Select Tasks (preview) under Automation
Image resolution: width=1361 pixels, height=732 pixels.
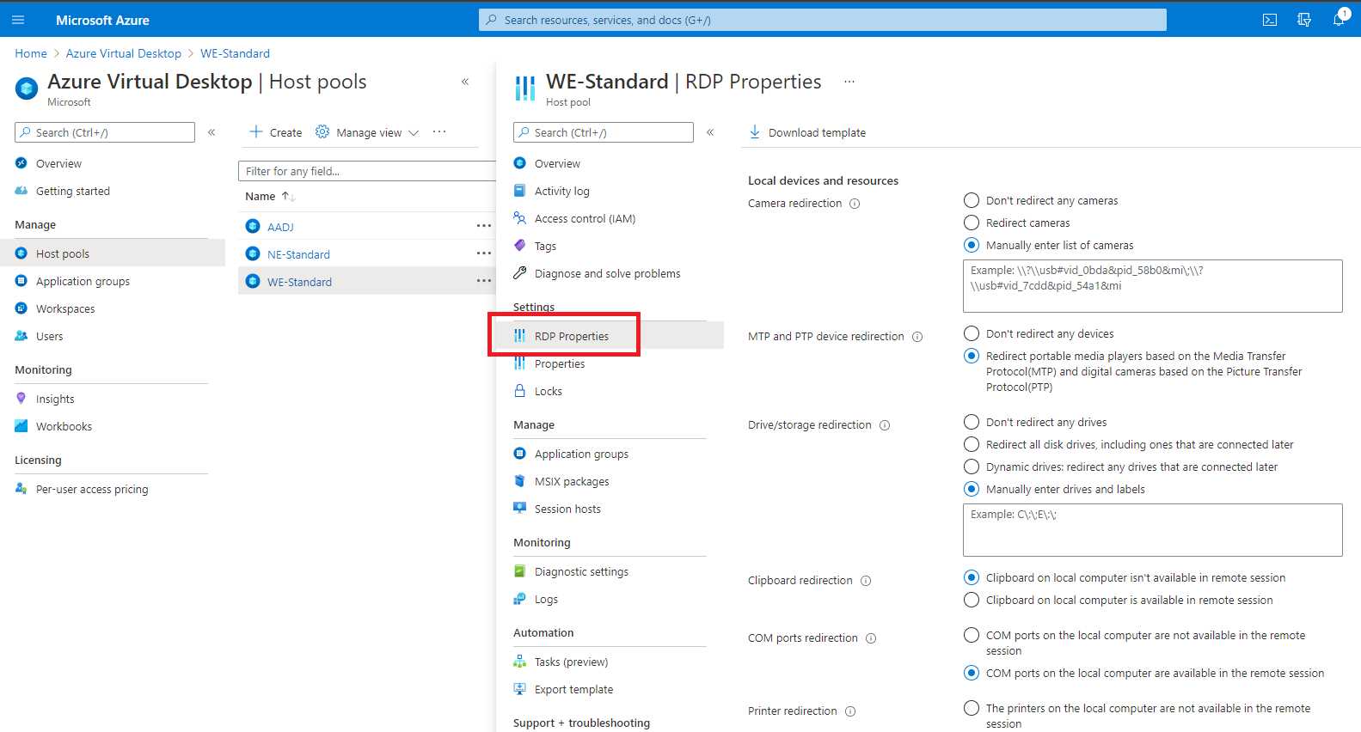[x=572, y=661]
